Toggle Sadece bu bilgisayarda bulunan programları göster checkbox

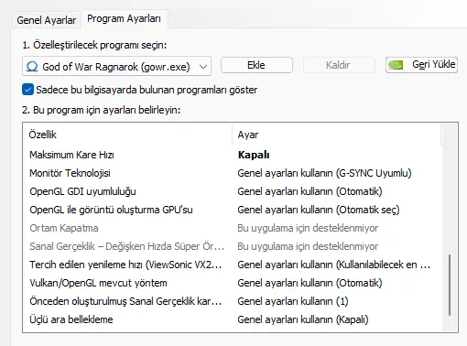(27, 90)
